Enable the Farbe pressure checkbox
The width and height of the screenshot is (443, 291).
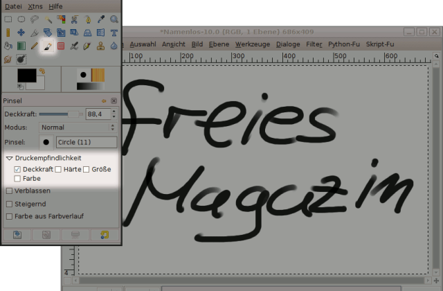(17, 179)
